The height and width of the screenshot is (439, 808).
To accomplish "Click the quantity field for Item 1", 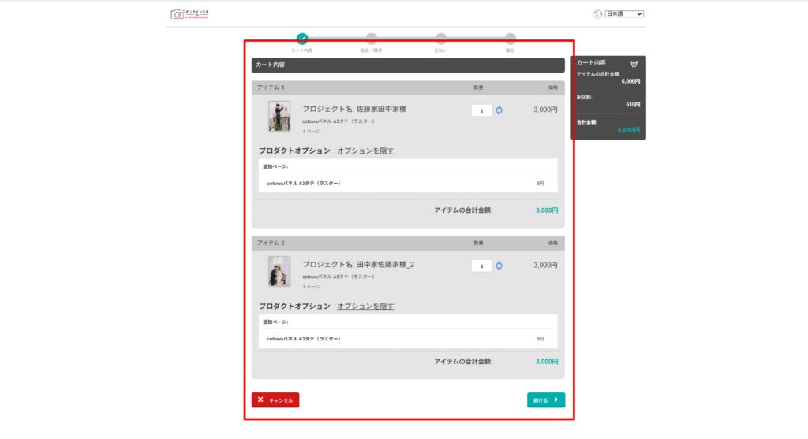I will coord(481,110).
